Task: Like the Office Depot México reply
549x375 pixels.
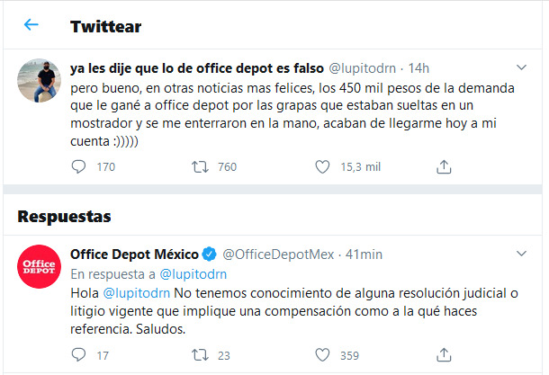Action: (323, 354)
